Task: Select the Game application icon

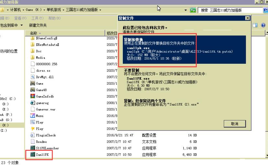Action: pyautogui.click(x=32, y=83)
